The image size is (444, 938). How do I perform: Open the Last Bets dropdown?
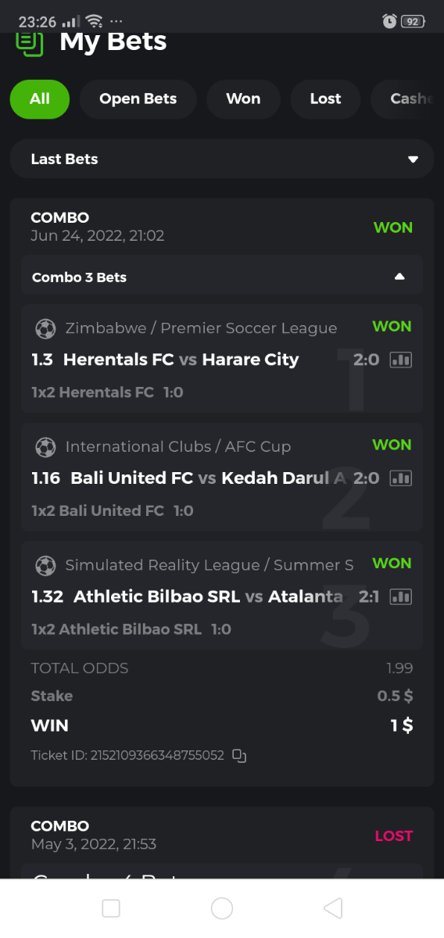[x=222, y=159]
